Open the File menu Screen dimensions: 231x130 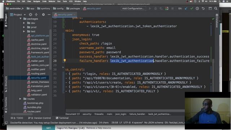tap(18, 1)
